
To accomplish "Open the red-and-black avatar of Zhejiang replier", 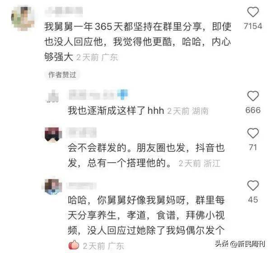I will [53, 134].
